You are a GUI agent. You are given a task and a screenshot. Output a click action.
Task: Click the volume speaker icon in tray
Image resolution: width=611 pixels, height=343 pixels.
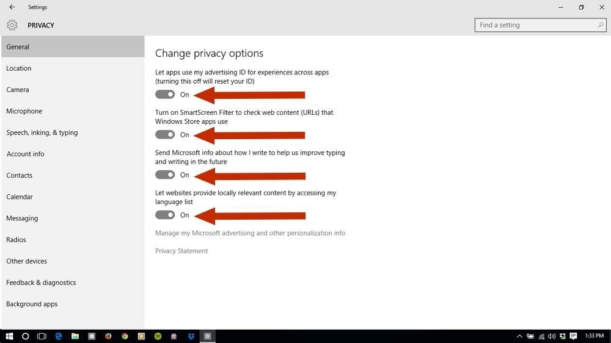point(551,336)
